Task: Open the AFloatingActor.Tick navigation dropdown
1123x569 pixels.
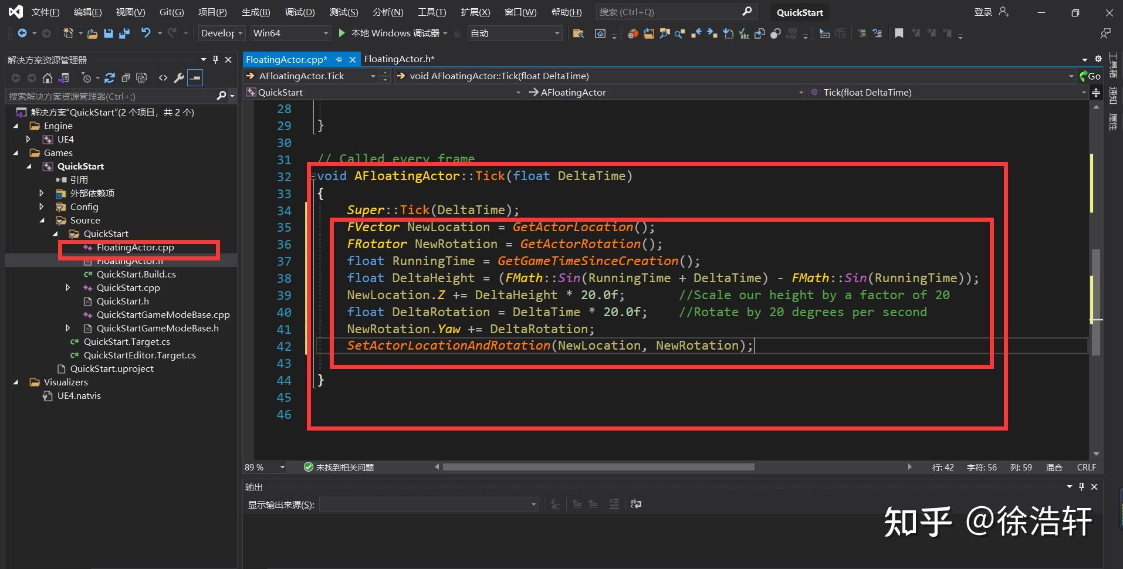Action: point(311,76)
